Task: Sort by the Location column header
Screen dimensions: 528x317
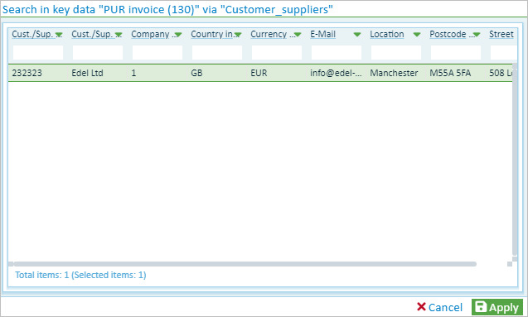Action: 387,34
